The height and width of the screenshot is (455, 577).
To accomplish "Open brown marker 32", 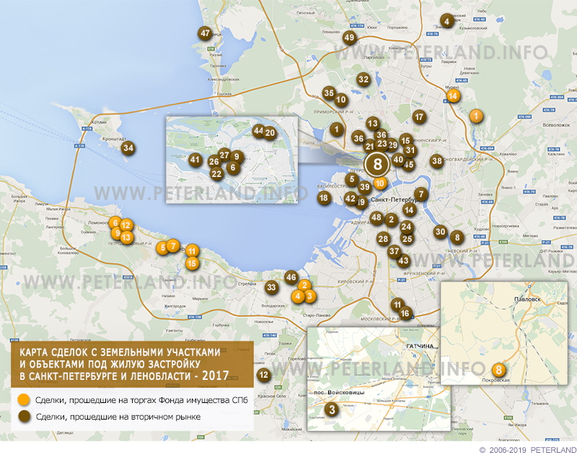I will (364, 79).
